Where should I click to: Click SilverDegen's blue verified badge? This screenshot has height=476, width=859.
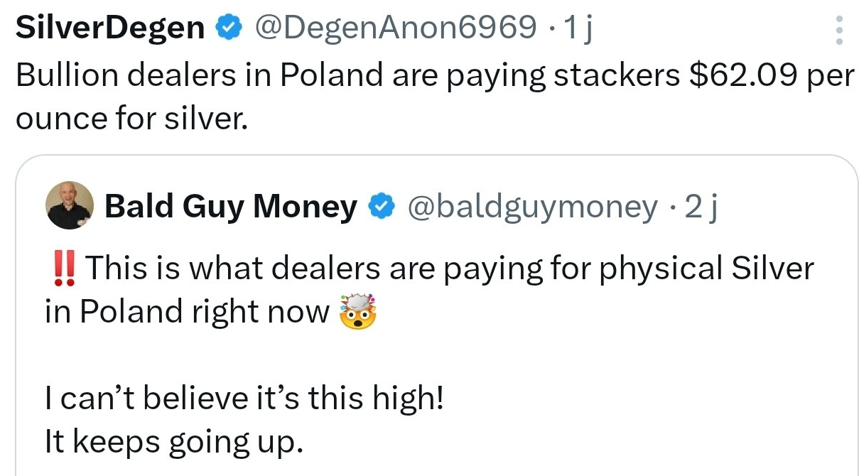[227, 28]
